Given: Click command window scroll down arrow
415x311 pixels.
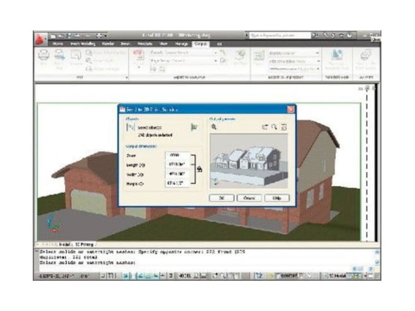Looking at the screenshot, I should [377, 262].
